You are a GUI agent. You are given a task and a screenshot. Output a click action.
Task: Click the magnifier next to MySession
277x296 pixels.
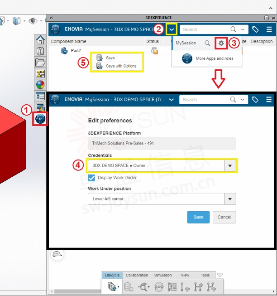point(207,43)
